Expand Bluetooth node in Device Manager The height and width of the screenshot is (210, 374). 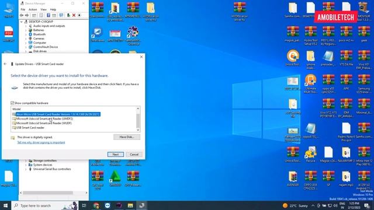(26, 34)
